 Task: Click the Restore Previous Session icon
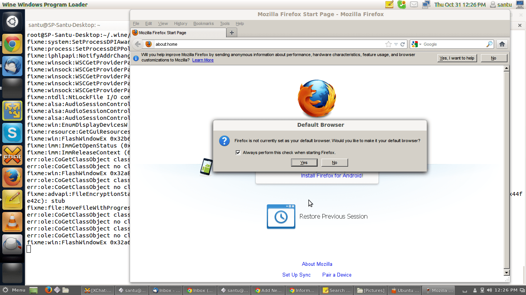281,217
